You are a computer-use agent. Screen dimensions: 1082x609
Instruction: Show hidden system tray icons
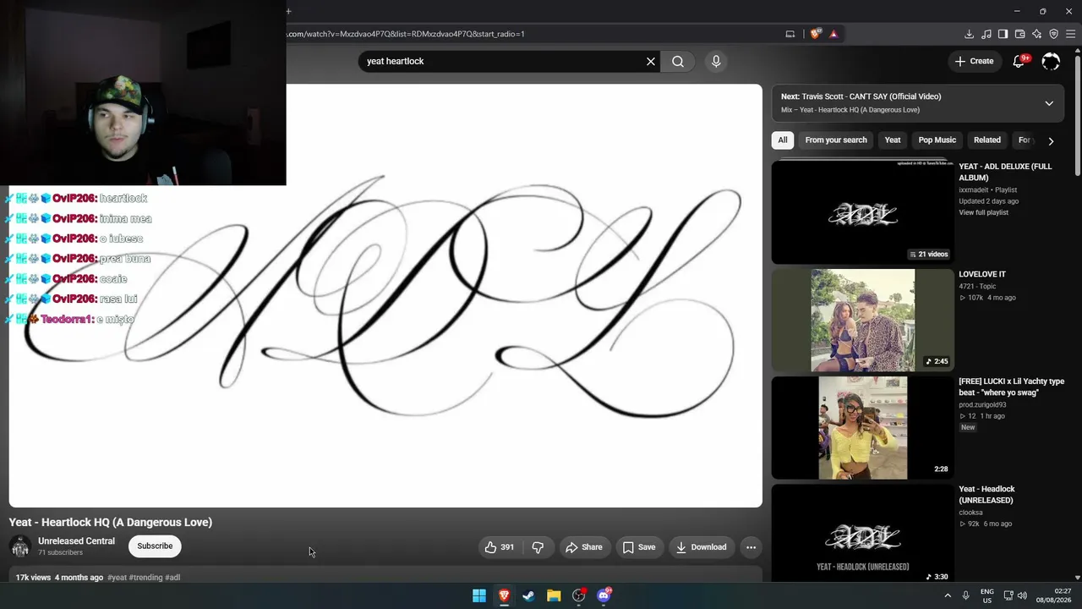(948, 595)
